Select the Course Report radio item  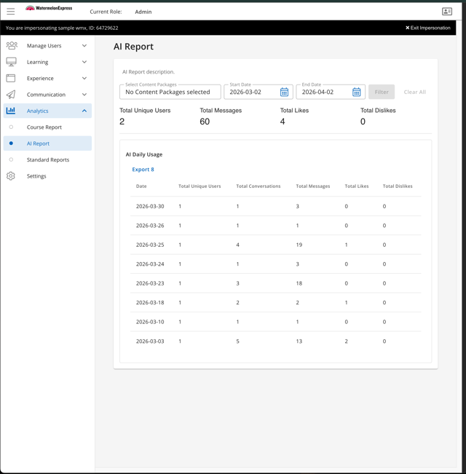pyautogui.click(x=12, y=127)
